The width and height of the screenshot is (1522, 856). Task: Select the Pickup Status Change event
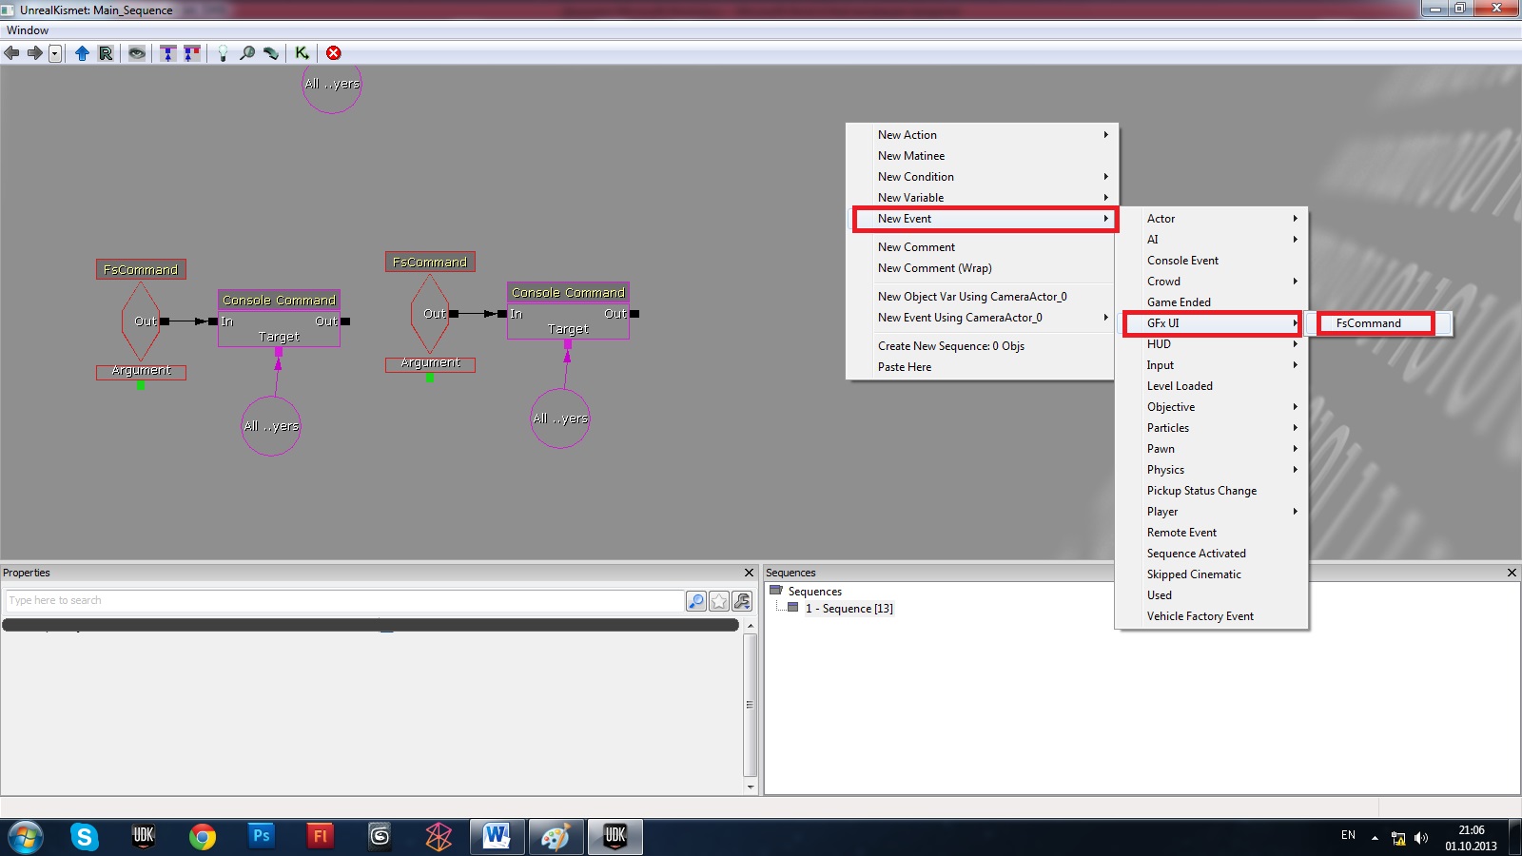click(x=1212, y=491)
